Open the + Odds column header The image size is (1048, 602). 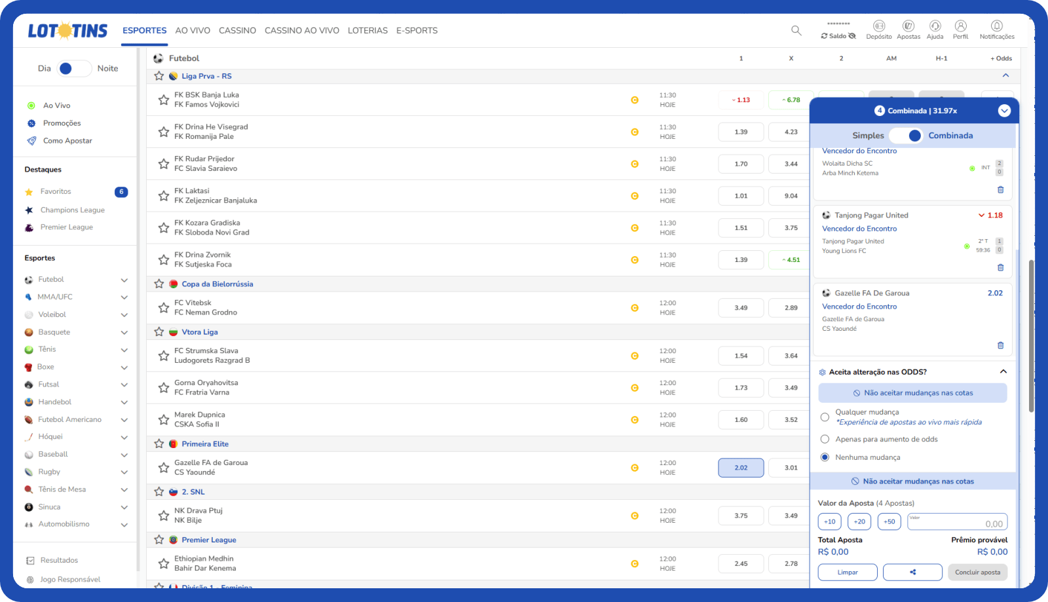point(1001,58)
